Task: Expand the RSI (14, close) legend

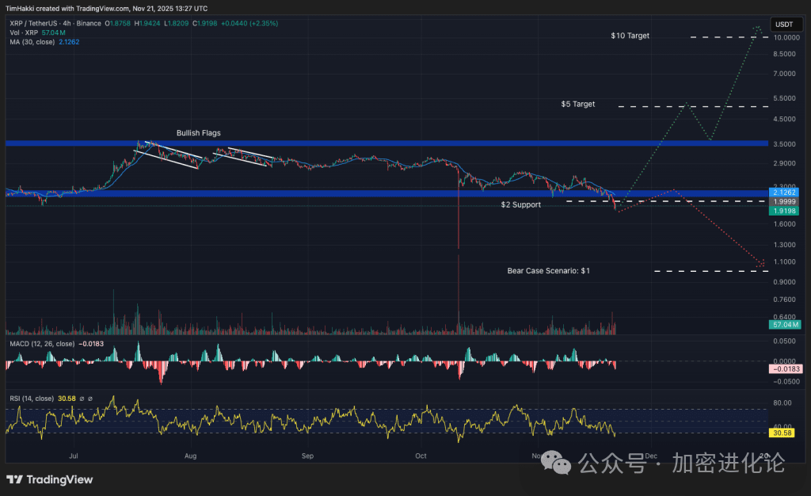Action: [x=32, y=399]
